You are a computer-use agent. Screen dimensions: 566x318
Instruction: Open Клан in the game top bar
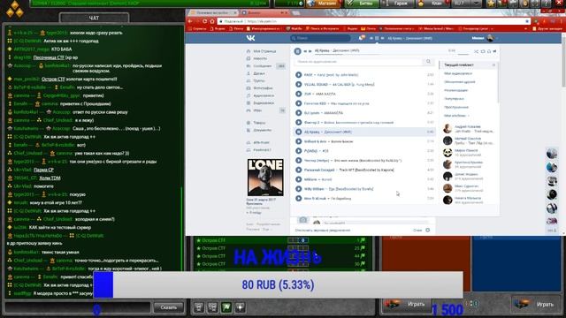point(432,4)
